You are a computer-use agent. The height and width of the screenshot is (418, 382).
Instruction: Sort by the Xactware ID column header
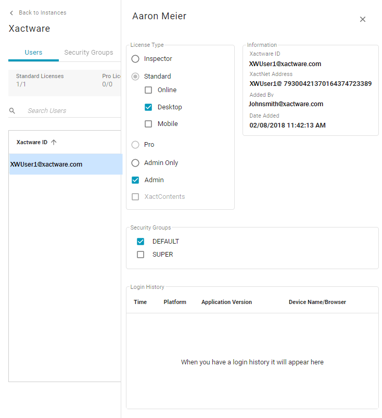[32, 142]
